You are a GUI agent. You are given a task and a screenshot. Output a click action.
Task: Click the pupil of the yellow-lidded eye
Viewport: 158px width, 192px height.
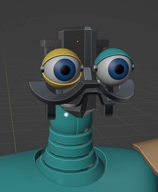point(65,70)
